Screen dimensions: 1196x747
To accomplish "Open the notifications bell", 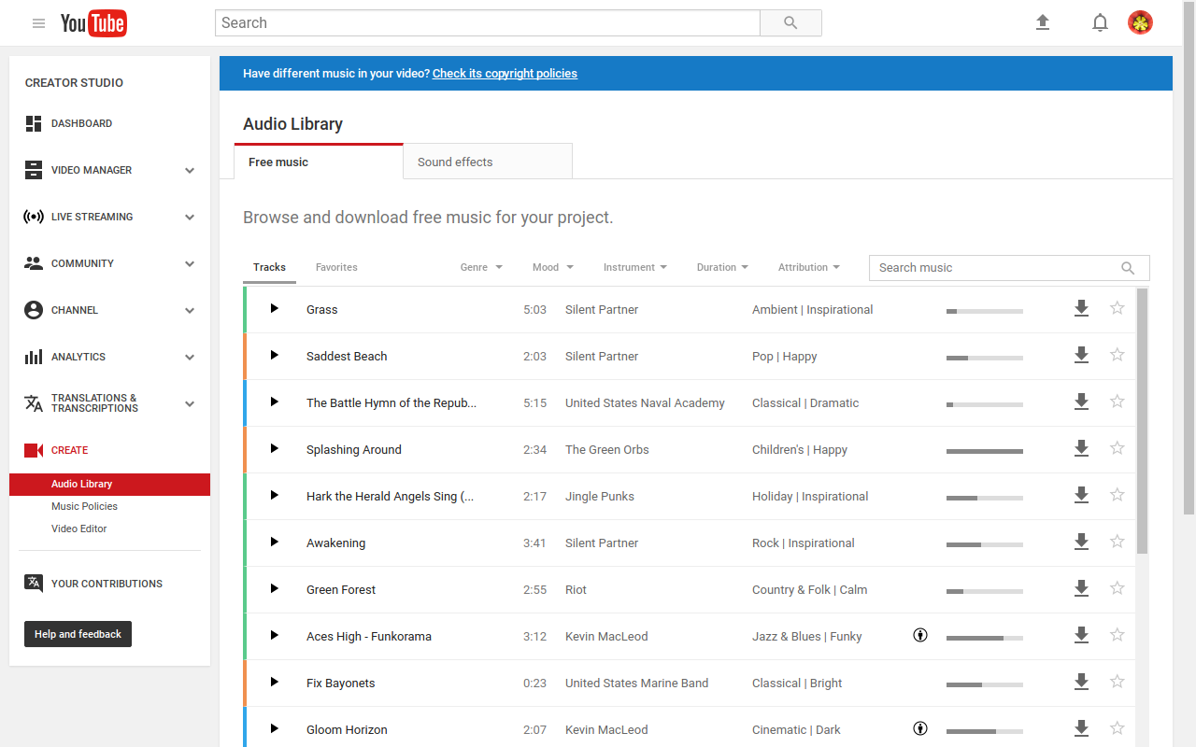I will [x=1100, y=22].
